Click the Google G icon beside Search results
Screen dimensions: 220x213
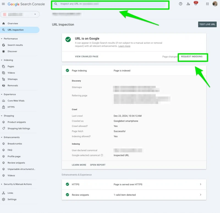[x=4, y=45]
